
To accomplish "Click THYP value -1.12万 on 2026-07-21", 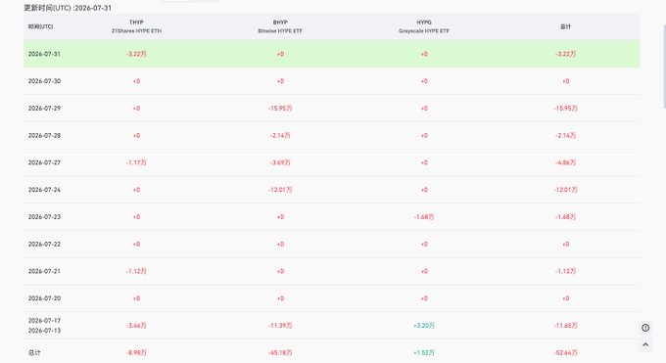I will pos(136,271).
